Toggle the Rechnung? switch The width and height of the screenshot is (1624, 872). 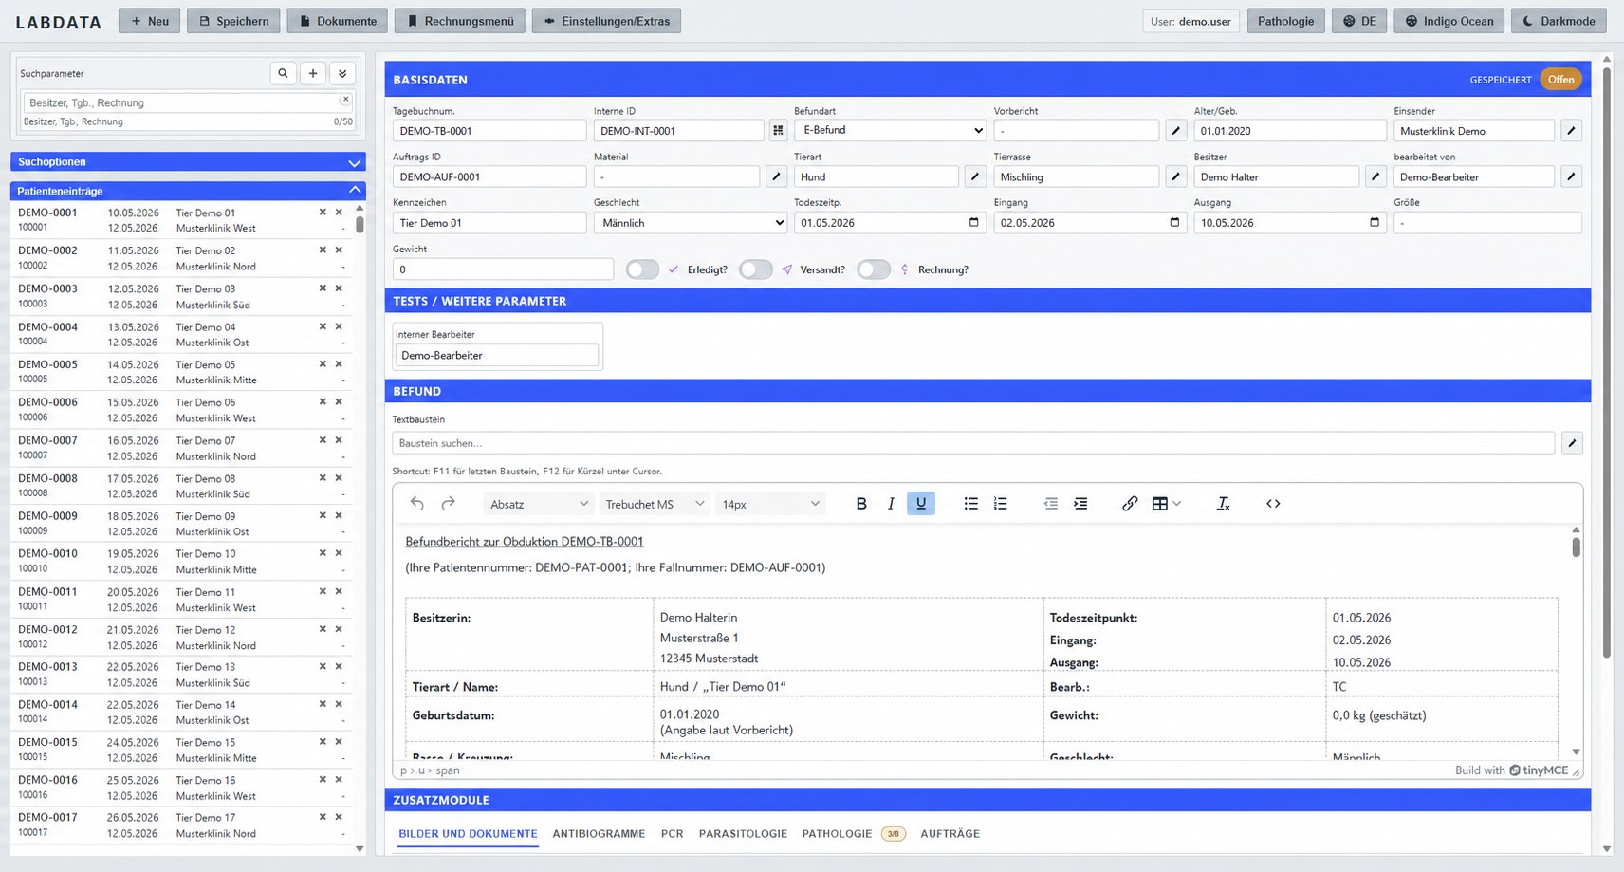point(873,269)
